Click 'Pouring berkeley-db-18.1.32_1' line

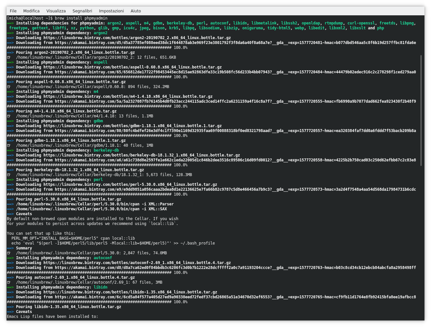coord(75,170)
